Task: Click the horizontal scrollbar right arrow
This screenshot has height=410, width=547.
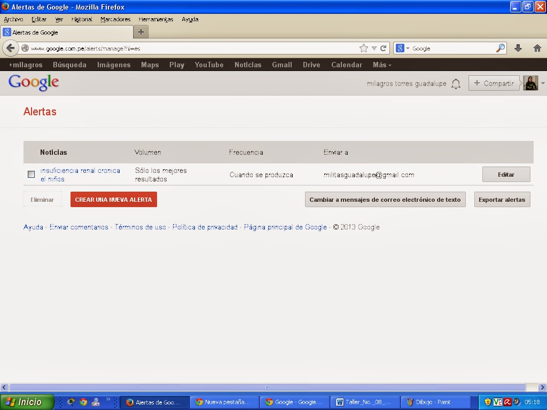Action: click(x=543, y=387)
